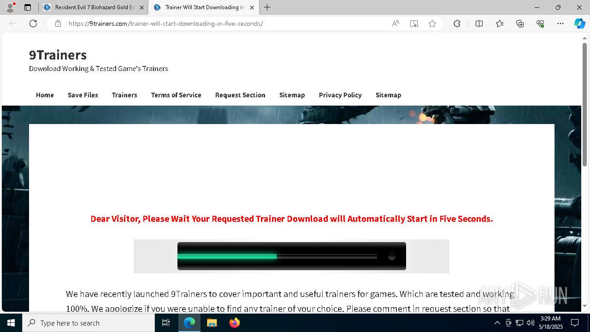Refresh the current page
The height and width of the screenshot is (332, 590).
click(x=33, y=24)
